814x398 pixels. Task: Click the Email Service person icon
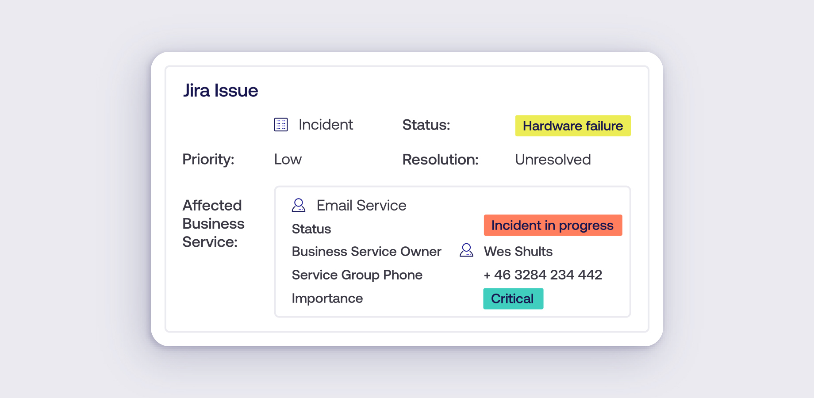click(299, 205)
